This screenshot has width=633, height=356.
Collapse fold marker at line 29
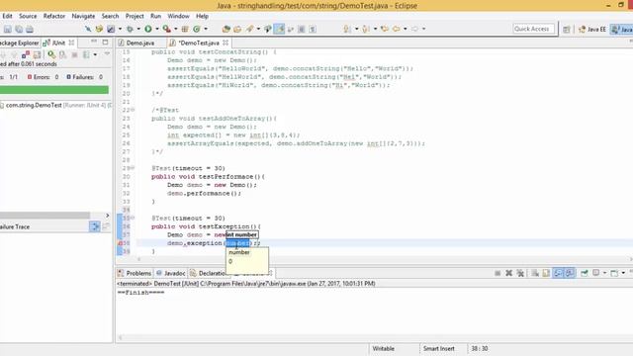tap(133, 167)
